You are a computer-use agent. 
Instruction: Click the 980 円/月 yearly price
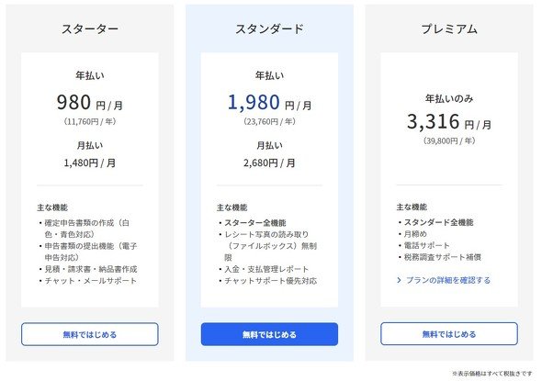click(90, 102)
